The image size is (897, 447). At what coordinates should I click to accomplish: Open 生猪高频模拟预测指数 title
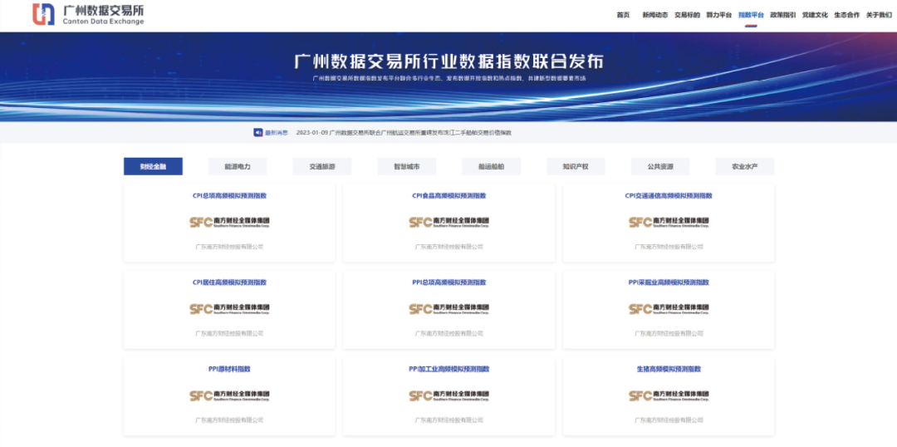pyautogui.click(x=669, y=369)
